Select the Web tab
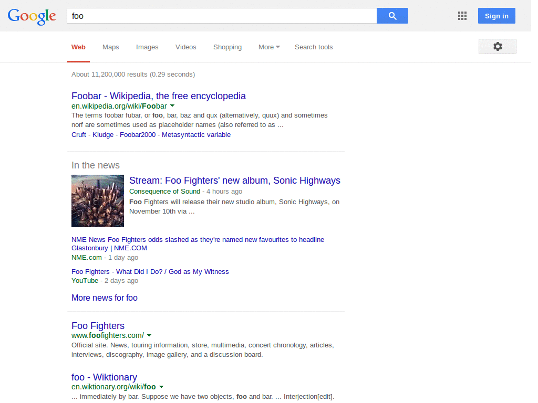 click(x=78, y=47)
